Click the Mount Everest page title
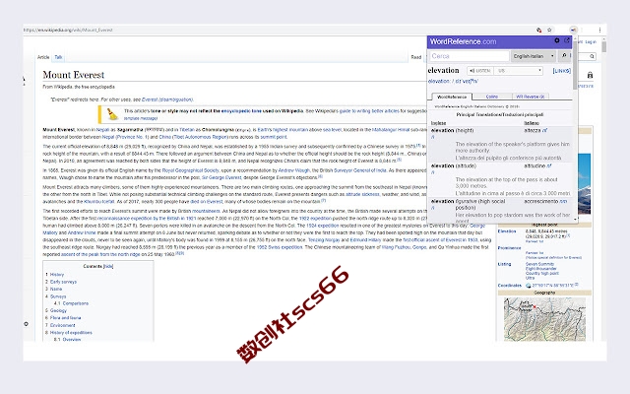 (73, 75)
